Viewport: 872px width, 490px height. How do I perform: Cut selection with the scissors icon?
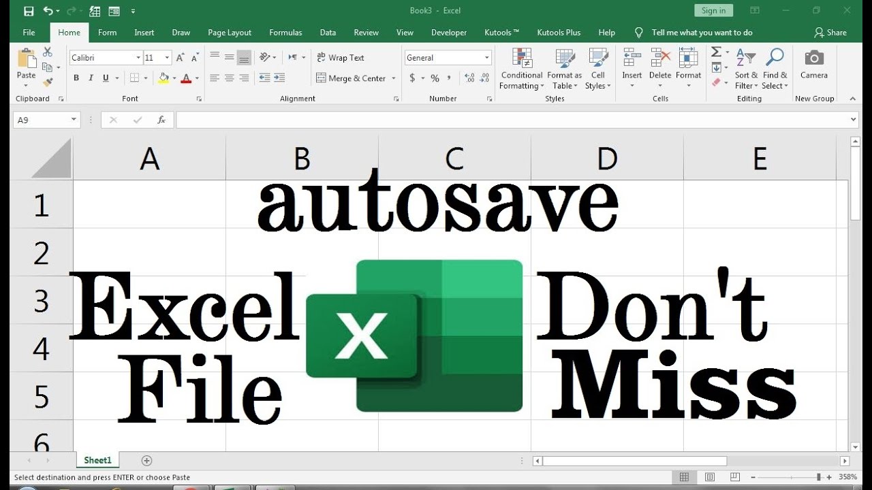tap(47, 52)
